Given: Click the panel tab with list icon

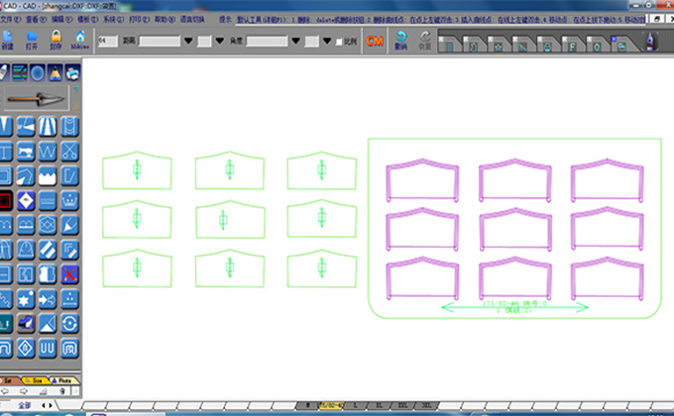Looking at the screenshot, I should click(x=449, y=45).
